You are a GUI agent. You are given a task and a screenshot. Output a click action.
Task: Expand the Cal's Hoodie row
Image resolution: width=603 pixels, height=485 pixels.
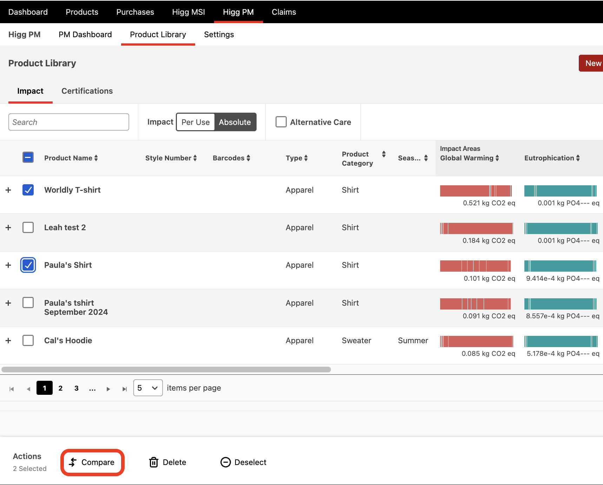pyautogui.click(x=8, y=340)
